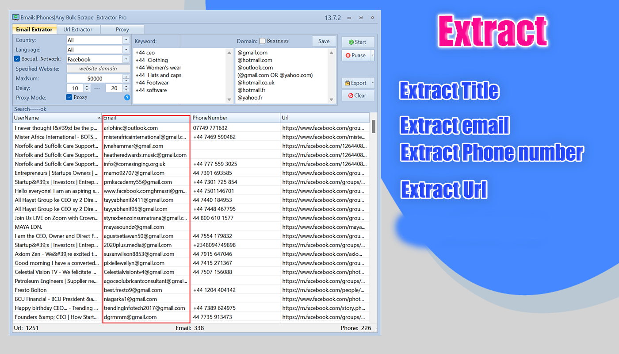This screenshot has height=354, width=619.
Task: Export results with the Export button
Action: tap(356, 83)
